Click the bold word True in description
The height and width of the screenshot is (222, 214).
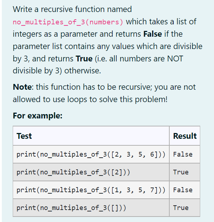84,58
